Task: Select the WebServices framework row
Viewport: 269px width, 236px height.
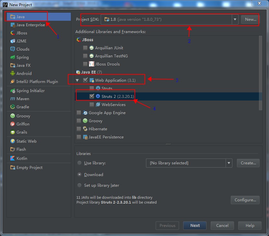Action: click(x=168, y=104)
